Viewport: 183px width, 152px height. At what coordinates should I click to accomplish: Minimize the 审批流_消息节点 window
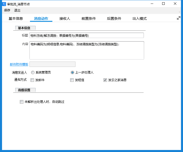152,4
